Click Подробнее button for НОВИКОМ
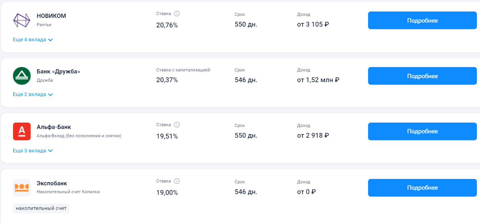Image resolution: width=480 pixels, height=223 pixels. pos(422,20)
